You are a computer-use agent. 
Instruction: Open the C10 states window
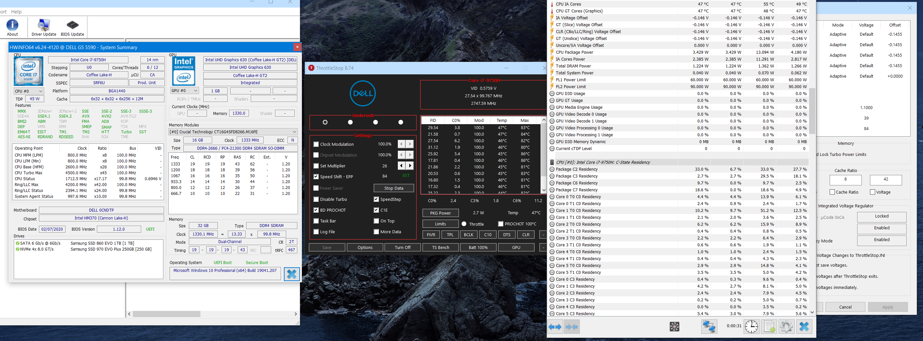click(488, 235)
